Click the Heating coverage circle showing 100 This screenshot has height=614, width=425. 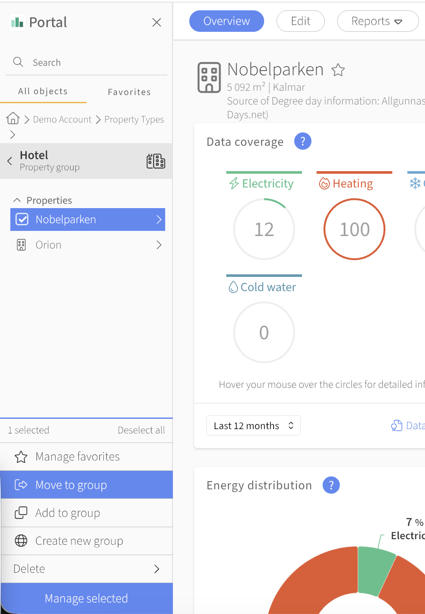click(354, 229)
